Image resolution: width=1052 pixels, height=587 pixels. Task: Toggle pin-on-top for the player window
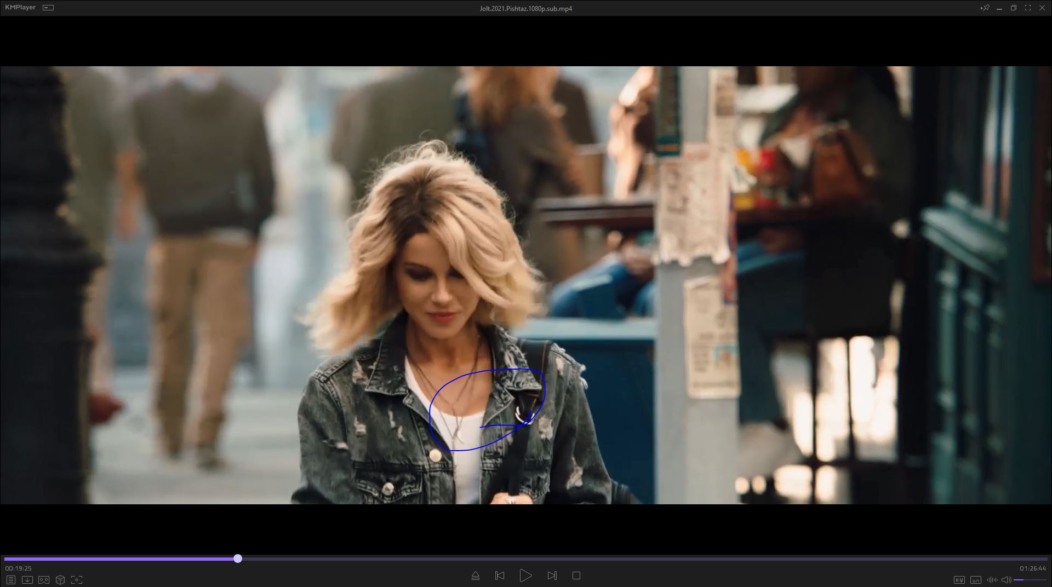coord(985,8)
